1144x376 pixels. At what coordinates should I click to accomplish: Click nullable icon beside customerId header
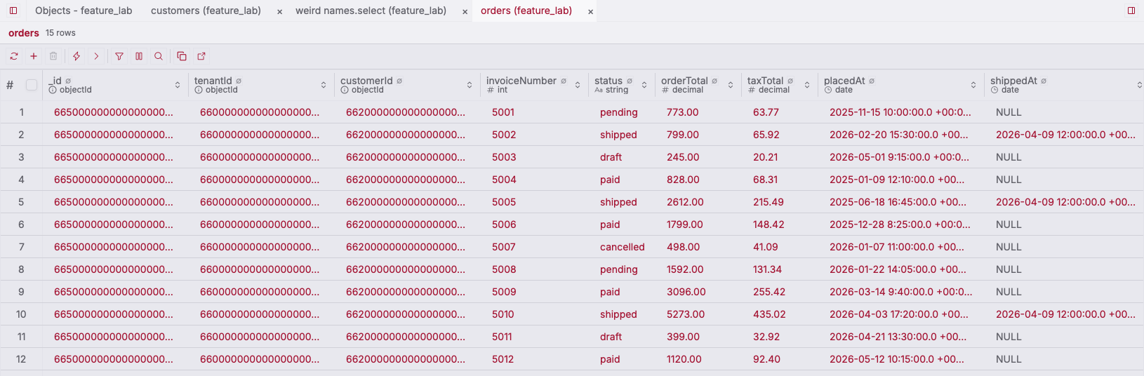(399, 81)
